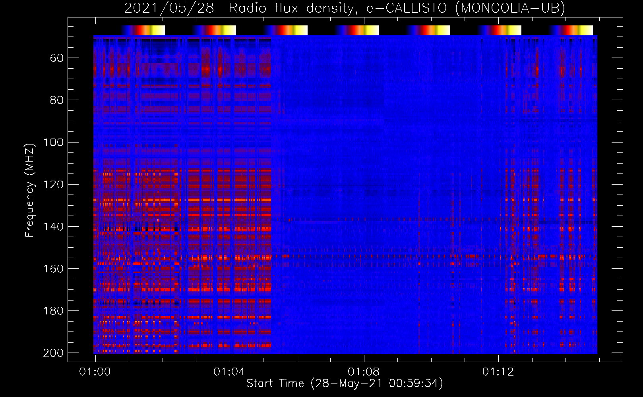Click the plot title 'Radio flux density, e-CALLISTO (MONGOLIA-UB)'
Screen dimensions: 643x397
(x=397, y=8)
